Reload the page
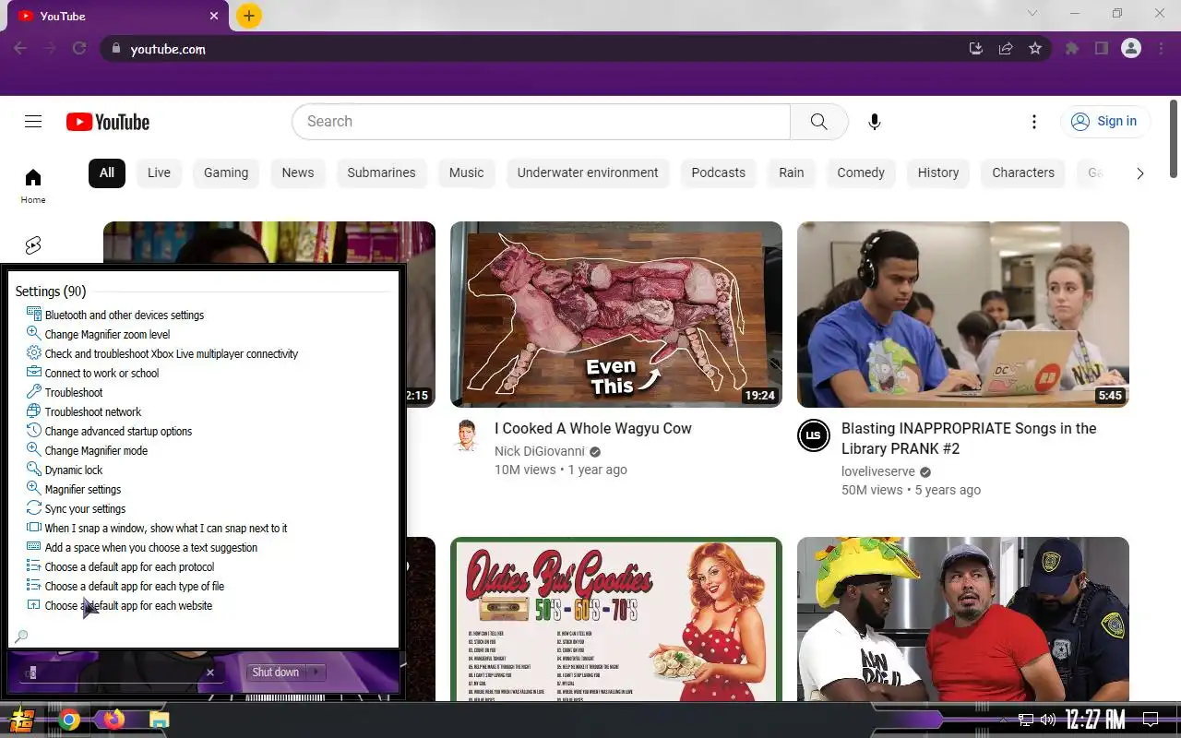This screenshot has width=1181, height=738. pyautogui.click(x=79, y=49)
